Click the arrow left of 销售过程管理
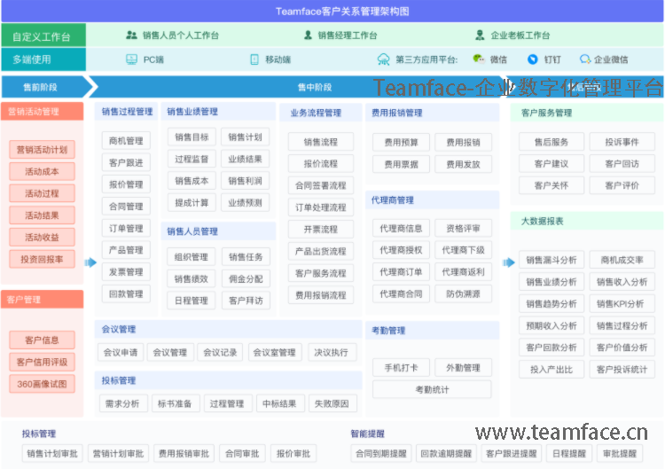The width and height of the screenshot is (665, 469). coord(90,262)
